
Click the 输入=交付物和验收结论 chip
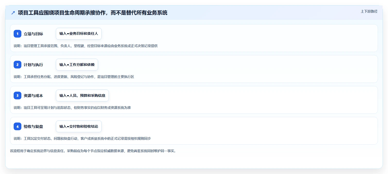pos(79,126)
